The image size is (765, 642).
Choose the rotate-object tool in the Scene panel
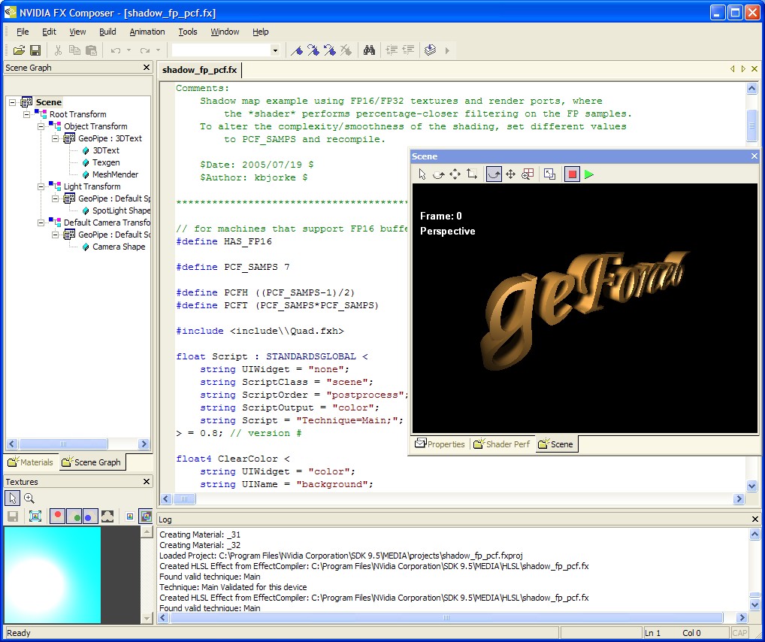[x=439, y=174]
